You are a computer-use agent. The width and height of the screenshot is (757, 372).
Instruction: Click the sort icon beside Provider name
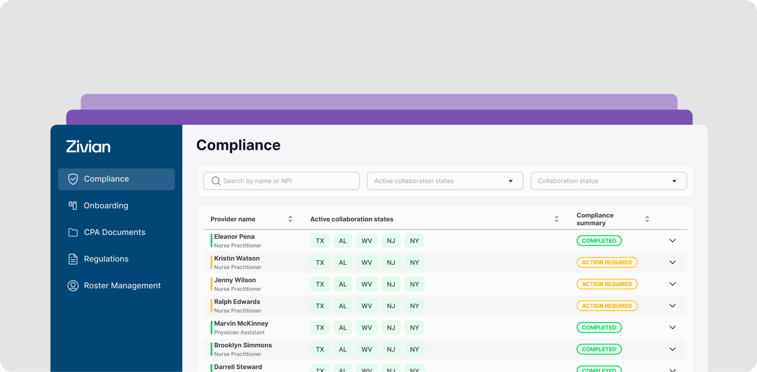tap(290, 219)
